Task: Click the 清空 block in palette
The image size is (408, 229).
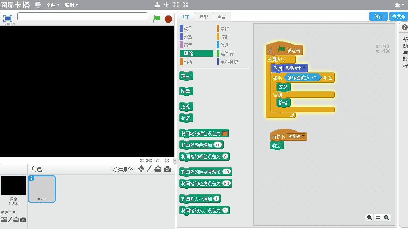Action: [186, 76]
